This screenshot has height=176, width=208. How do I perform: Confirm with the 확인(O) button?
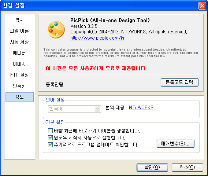point(152,168)
